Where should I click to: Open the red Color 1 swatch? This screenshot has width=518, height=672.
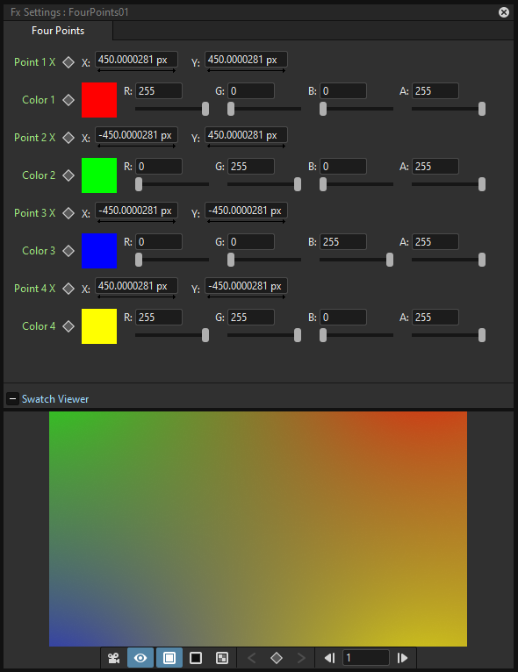coord(99,100)
